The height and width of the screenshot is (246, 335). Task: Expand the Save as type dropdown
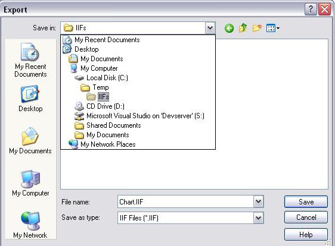click(258, 217)
